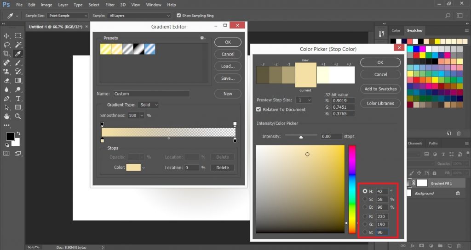Open the Gradient Type dropdown
Image resolution: width=471 pixels, height=250 pixels.
pos(148,105)
